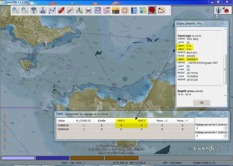This screenshot has width=233, height=166.
Task: Click the print chart icon
Action: (x=88, y=10)
